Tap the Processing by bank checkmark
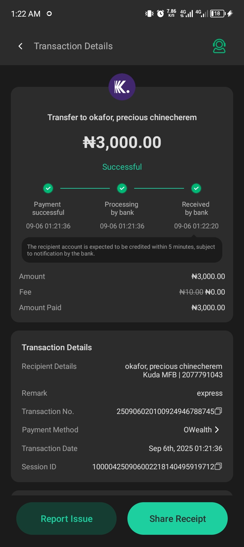 pos(122,188)
